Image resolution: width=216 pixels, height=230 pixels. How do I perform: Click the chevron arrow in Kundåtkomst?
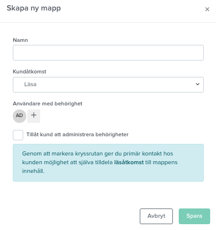tap(197, 84)
